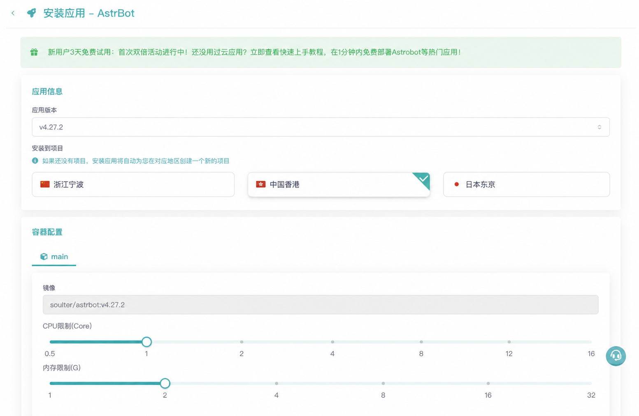Click the CPU限制(Core) label
The height and width of the screenshot is (416, 639).
pyautogui.click(x=67, y=326)
